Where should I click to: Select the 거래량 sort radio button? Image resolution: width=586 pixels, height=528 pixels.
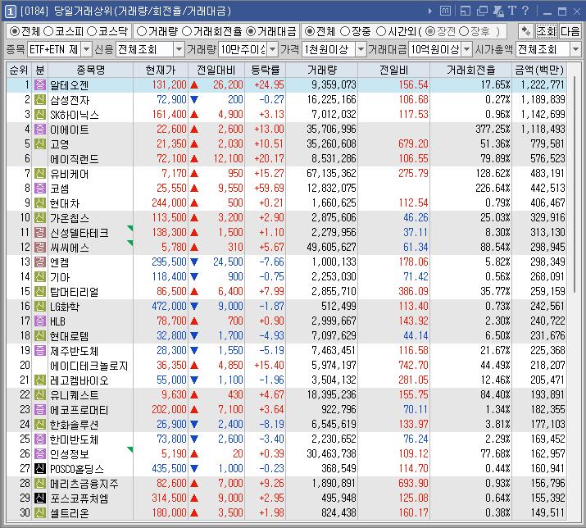coord(142,31)
